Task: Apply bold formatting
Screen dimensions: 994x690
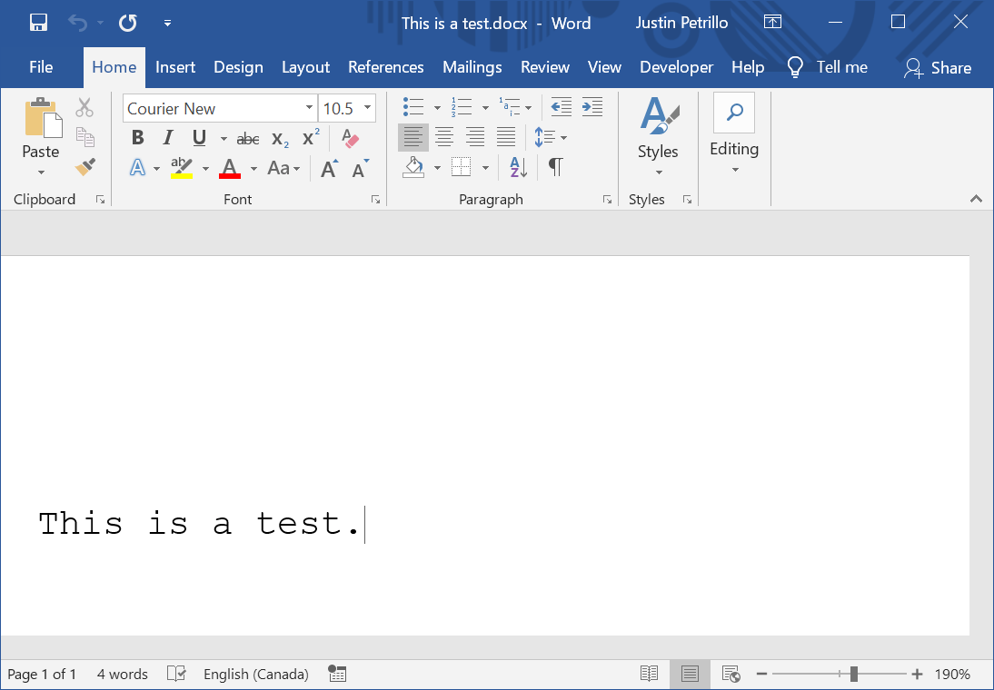Action: 137,137
